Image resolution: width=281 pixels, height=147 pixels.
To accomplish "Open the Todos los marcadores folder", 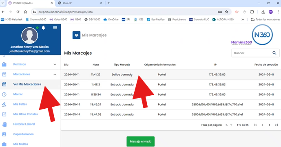I will coord(265,20).
